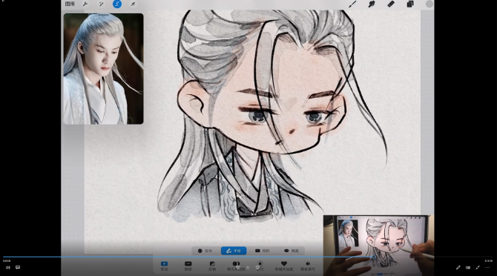Viewport: 497px width, 276px height.
Task: Click the video player pen annotation icon
Action: pyautogui.click(x=458, y=267)
